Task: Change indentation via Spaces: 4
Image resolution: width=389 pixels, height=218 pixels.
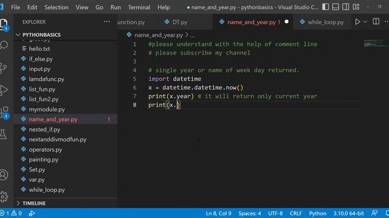Action: 249,213
